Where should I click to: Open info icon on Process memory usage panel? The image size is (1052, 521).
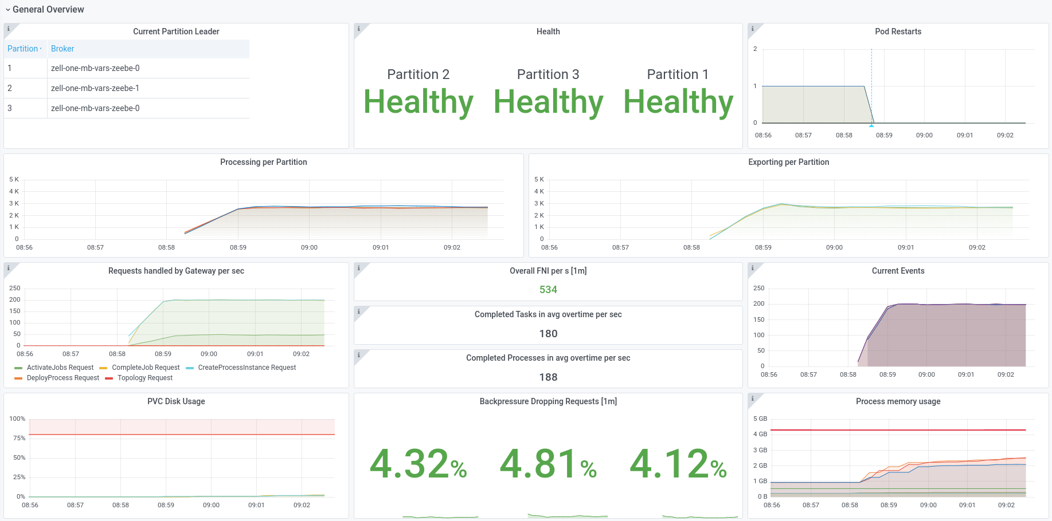click(x=752, y=398)
